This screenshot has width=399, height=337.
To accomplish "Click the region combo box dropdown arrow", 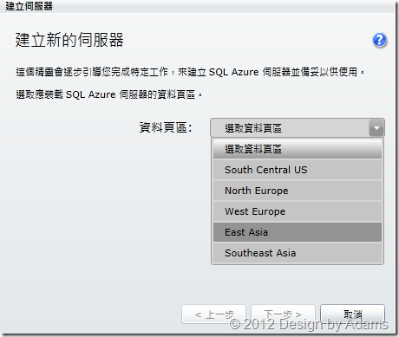I will 376,128.
